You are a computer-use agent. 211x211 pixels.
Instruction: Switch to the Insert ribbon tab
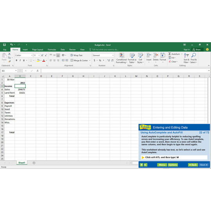click(25, 50)
